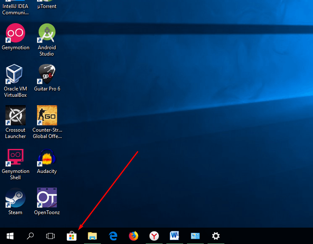Open the Control Panel taskbar icon
Viewport: 313px width, 244px height.
(195, 236)
